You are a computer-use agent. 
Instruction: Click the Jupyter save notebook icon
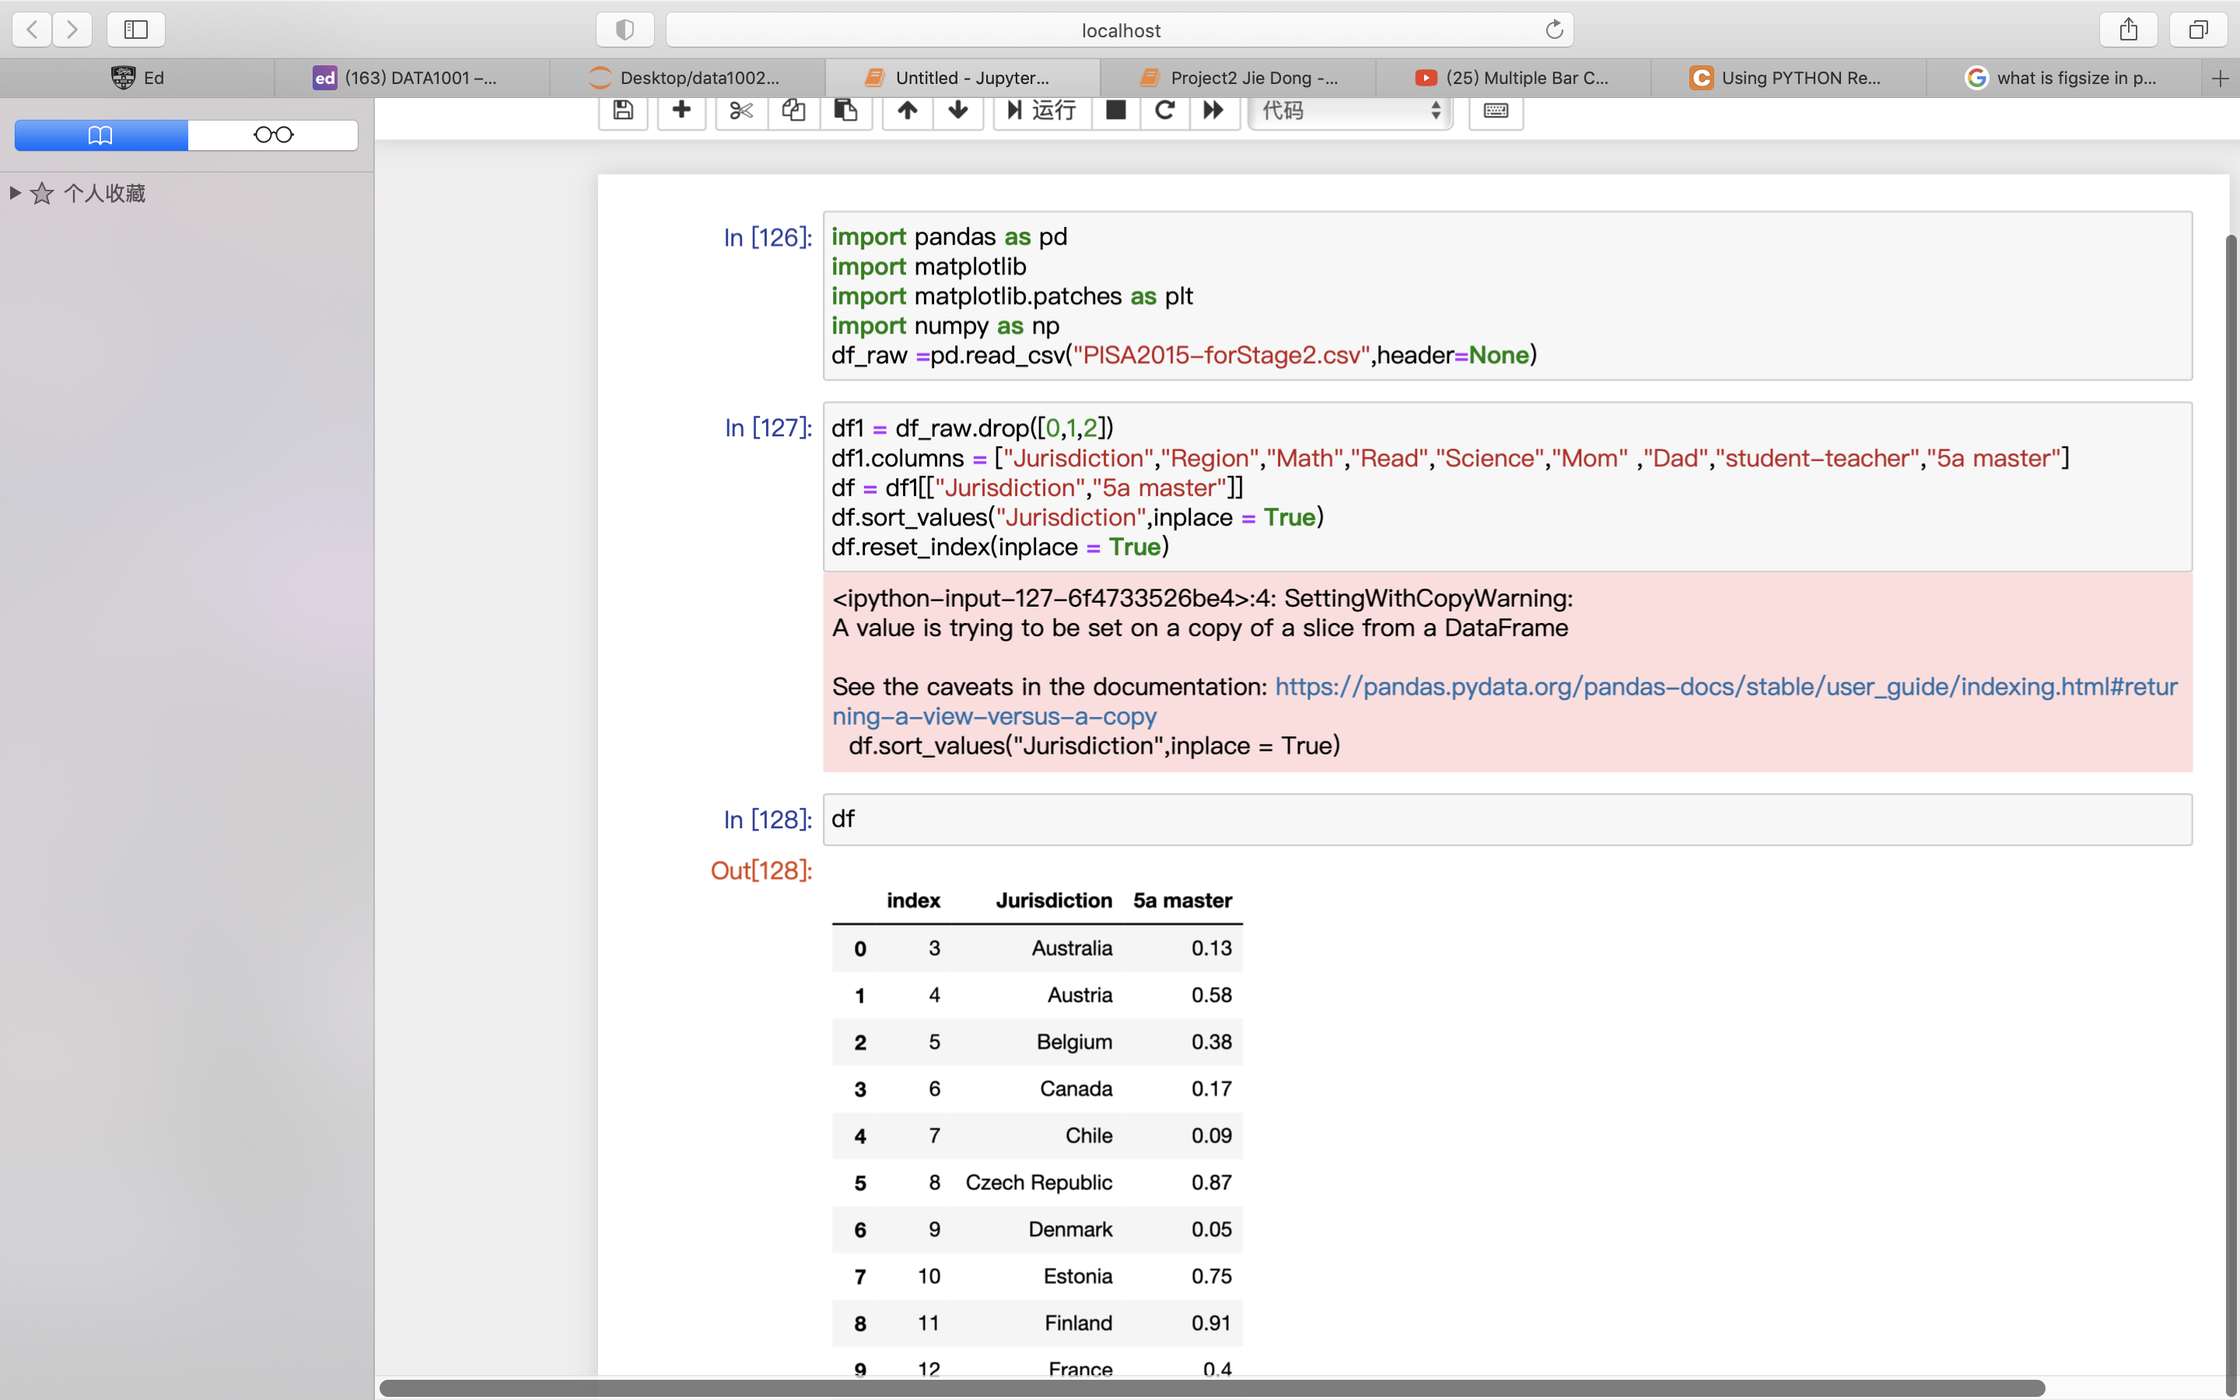[623, 111]
